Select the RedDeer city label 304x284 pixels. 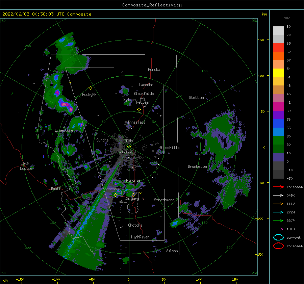[x=143, y=102]
